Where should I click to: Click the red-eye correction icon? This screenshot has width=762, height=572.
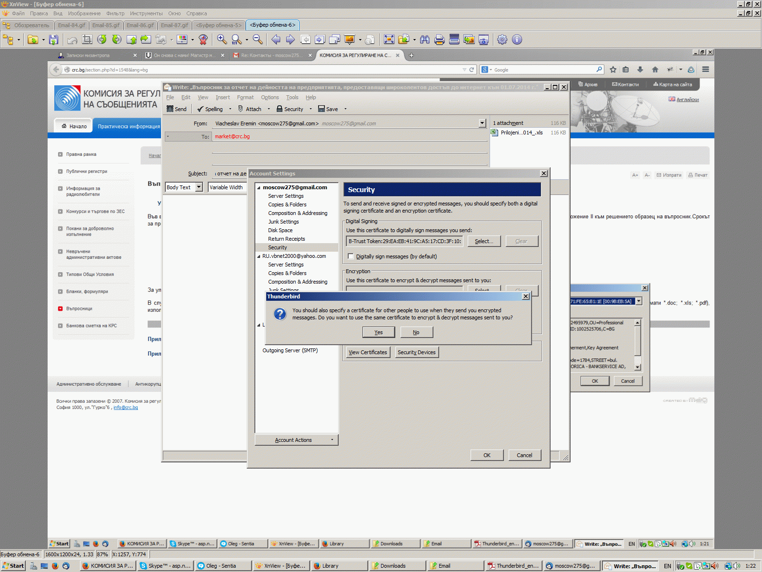click(203, 40)
